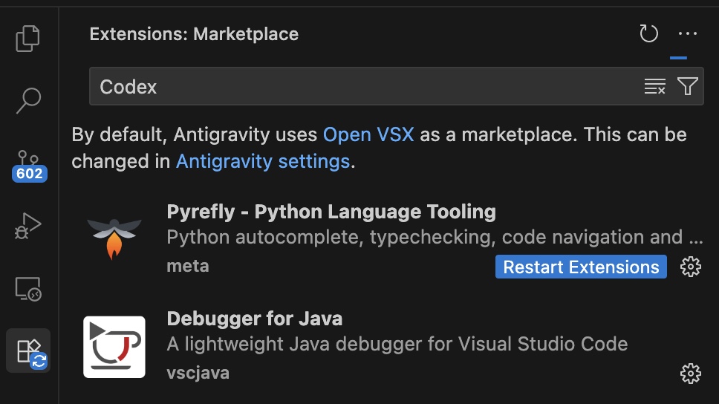Click Pyrefly description about Python autocomplete
This screenshot has height=404, width=719.
click(x=435, y=238)
